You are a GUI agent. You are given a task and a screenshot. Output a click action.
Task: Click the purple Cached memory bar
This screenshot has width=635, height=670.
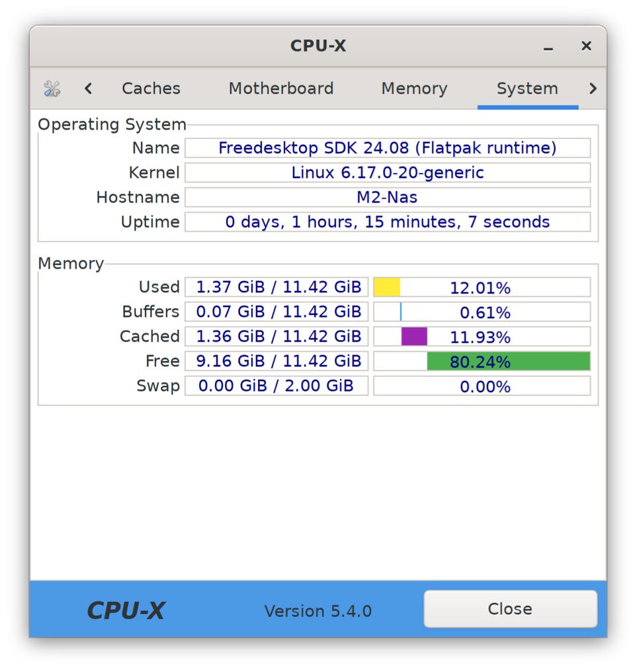coord(414,336)
